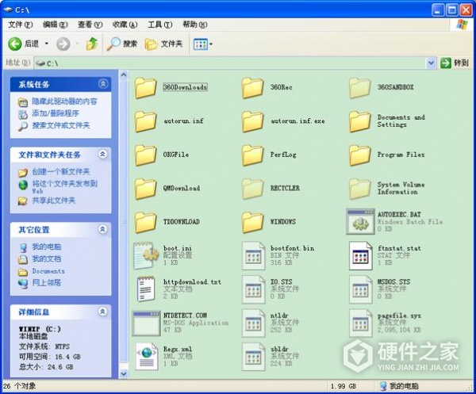Select the WINDOWS folder icon
The height and width of the screenshot is (394, 476).
click(252, 223)
